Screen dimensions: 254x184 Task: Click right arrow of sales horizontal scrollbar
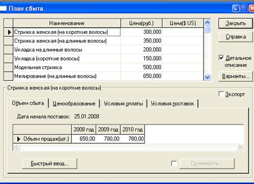tap(240, 147)
